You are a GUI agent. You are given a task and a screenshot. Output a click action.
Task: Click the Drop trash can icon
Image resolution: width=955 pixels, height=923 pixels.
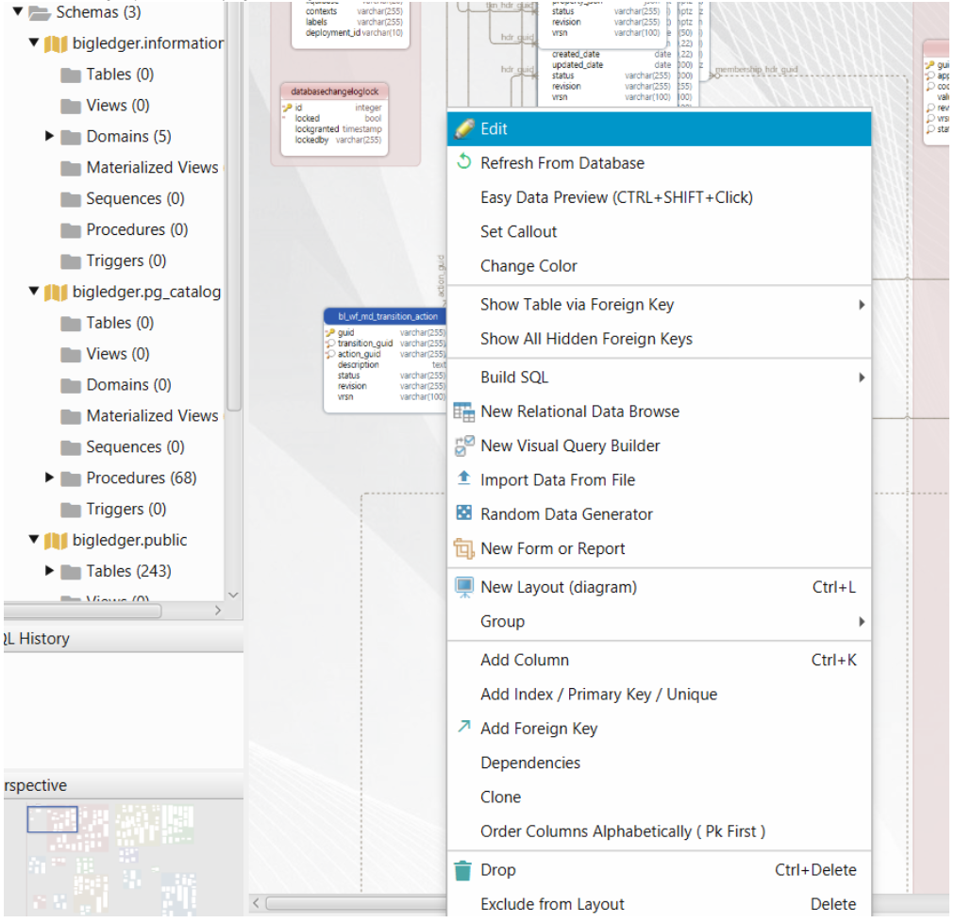click(x=462, y=870)
